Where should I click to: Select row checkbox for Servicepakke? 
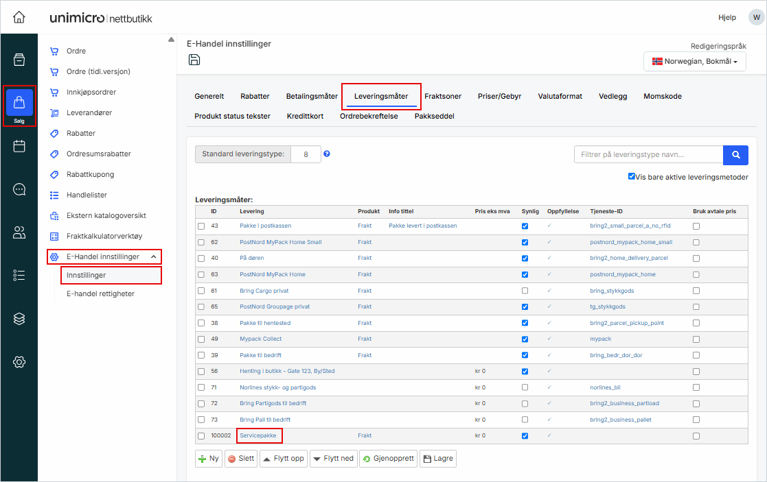(201, 435)
